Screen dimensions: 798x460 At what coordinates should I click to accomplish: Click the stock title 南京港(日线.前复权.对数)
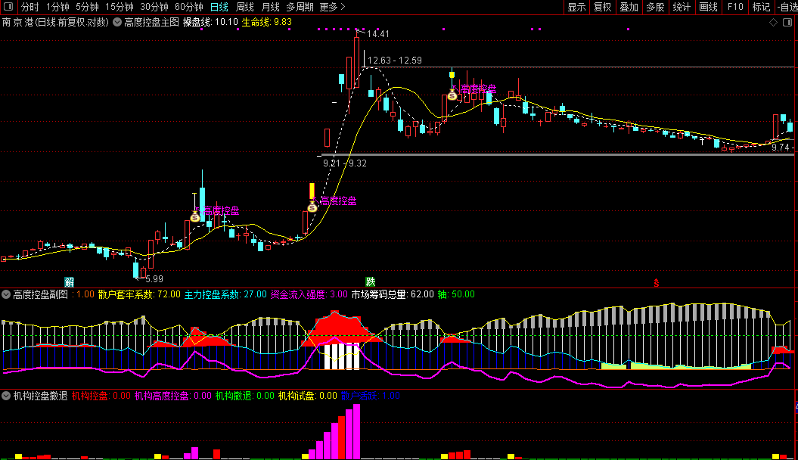pos(55,23)
